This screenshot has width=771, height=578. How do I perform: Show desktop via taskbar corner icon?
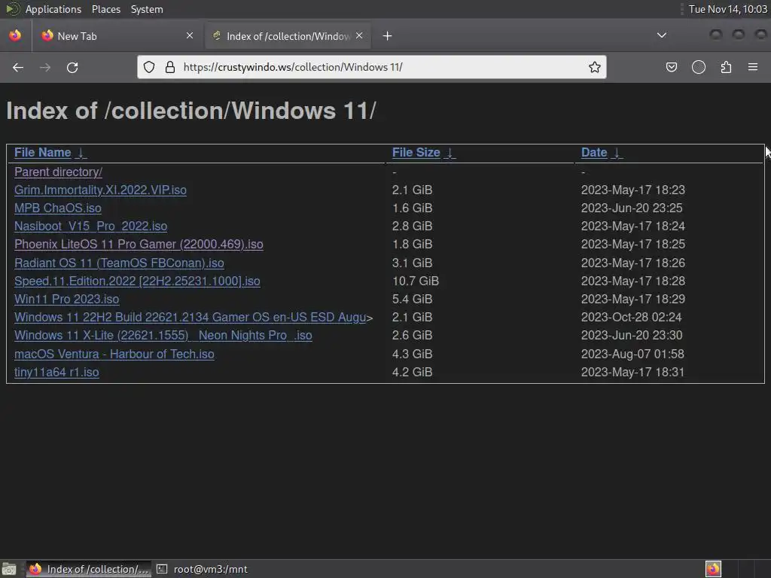tap(9, 569)
